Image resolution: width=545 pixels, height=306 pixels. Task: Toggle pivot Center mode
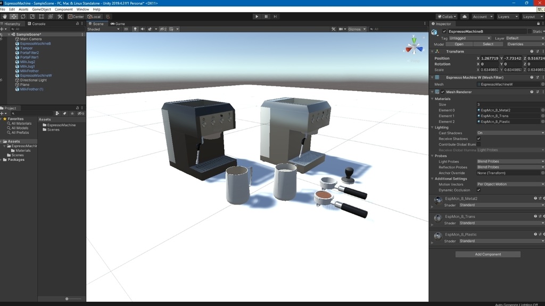click(x=76, y=16)
